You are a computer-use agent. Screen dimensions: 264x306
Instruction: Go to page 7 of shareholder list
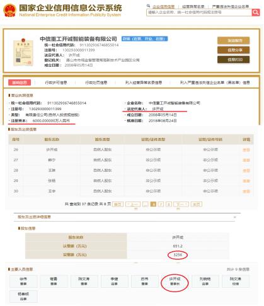pos(161,204)
